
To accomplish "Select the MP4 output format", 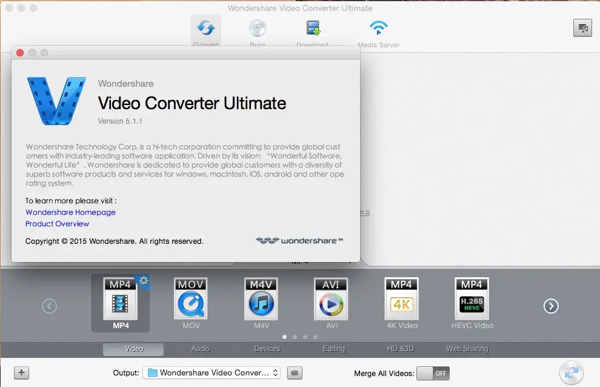I will click(121, 303).
